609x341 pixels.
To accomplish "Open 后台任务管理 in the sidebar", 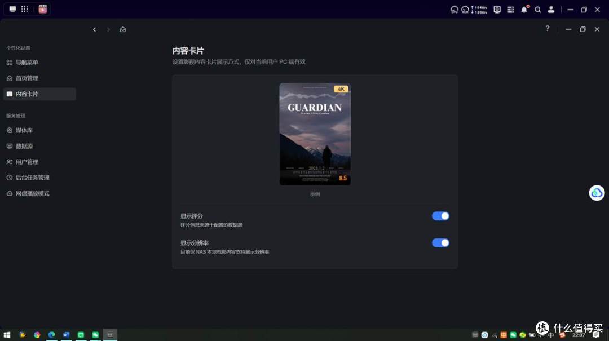I will coord(39,178).
